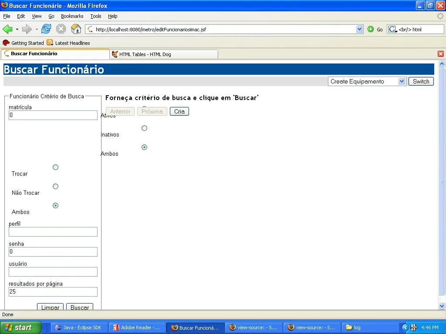Viewport: 446px width, 334px height.
Task: Open the Go menu
Action: pyautogui.click(x=51, y=16)
